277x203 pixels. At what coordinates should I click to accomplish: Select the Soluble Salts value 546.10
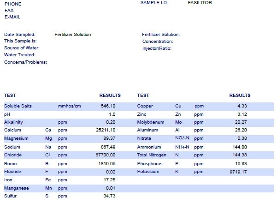click(x=108, y=106)
